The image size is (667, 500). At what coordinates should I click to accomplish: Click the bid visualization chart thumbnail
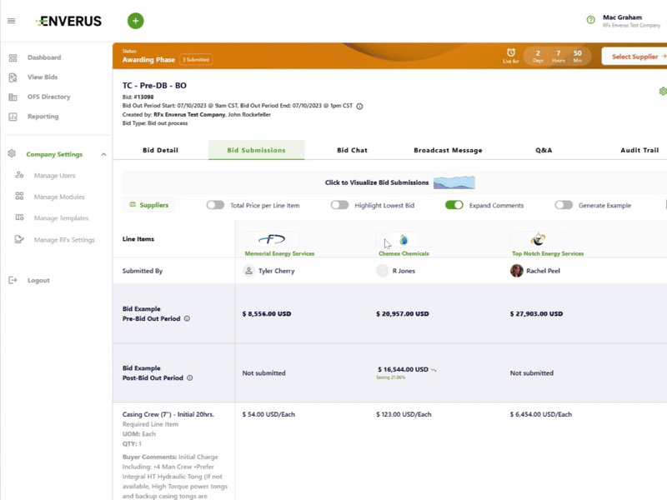454,182
